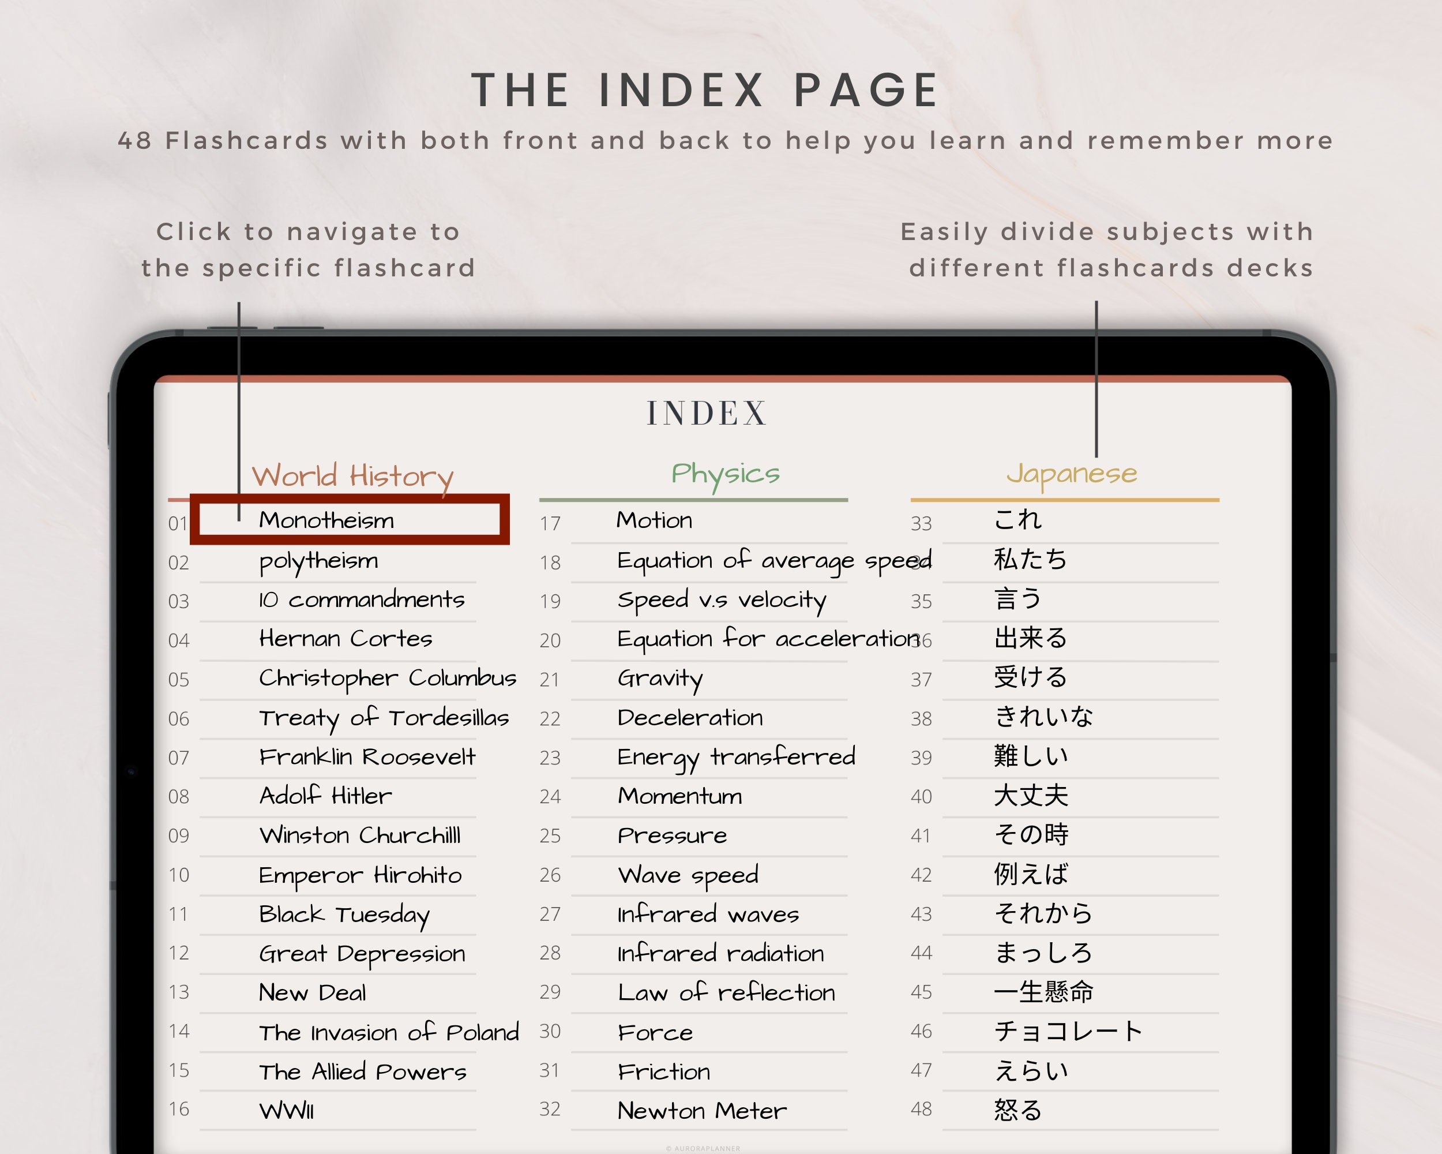1442x1154 pixels.
Task: Go to the 大丈夫 entry
Action: (1031, 796)
